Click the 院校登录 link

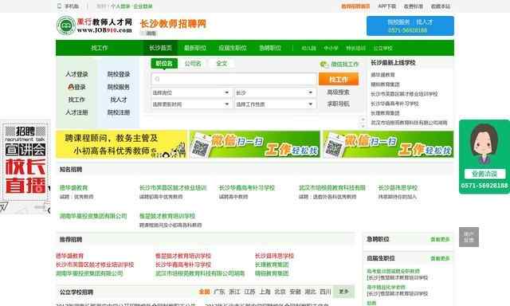click(x=119, y=74)
